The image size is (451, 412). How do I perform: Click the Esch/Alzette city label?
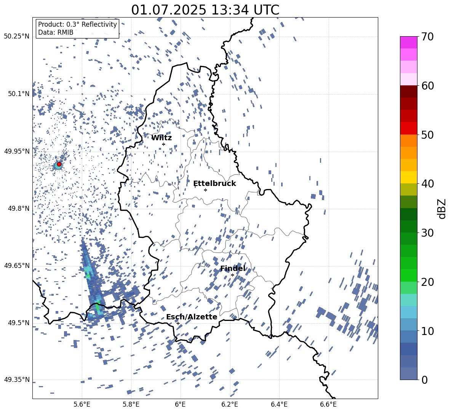click(x=192, y=317)
